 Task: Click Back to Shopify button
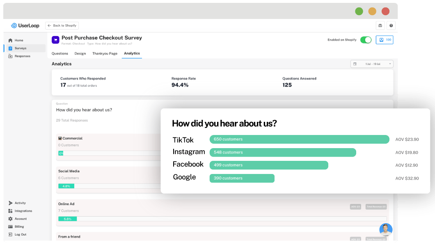[x=62, y=25]
